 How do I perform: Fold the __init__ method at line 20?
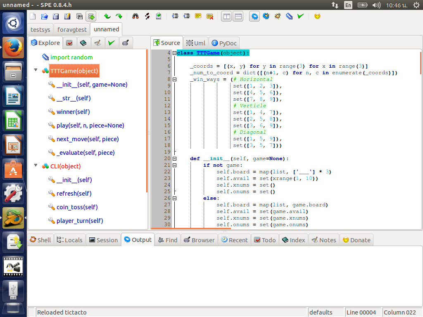(175, 158)
